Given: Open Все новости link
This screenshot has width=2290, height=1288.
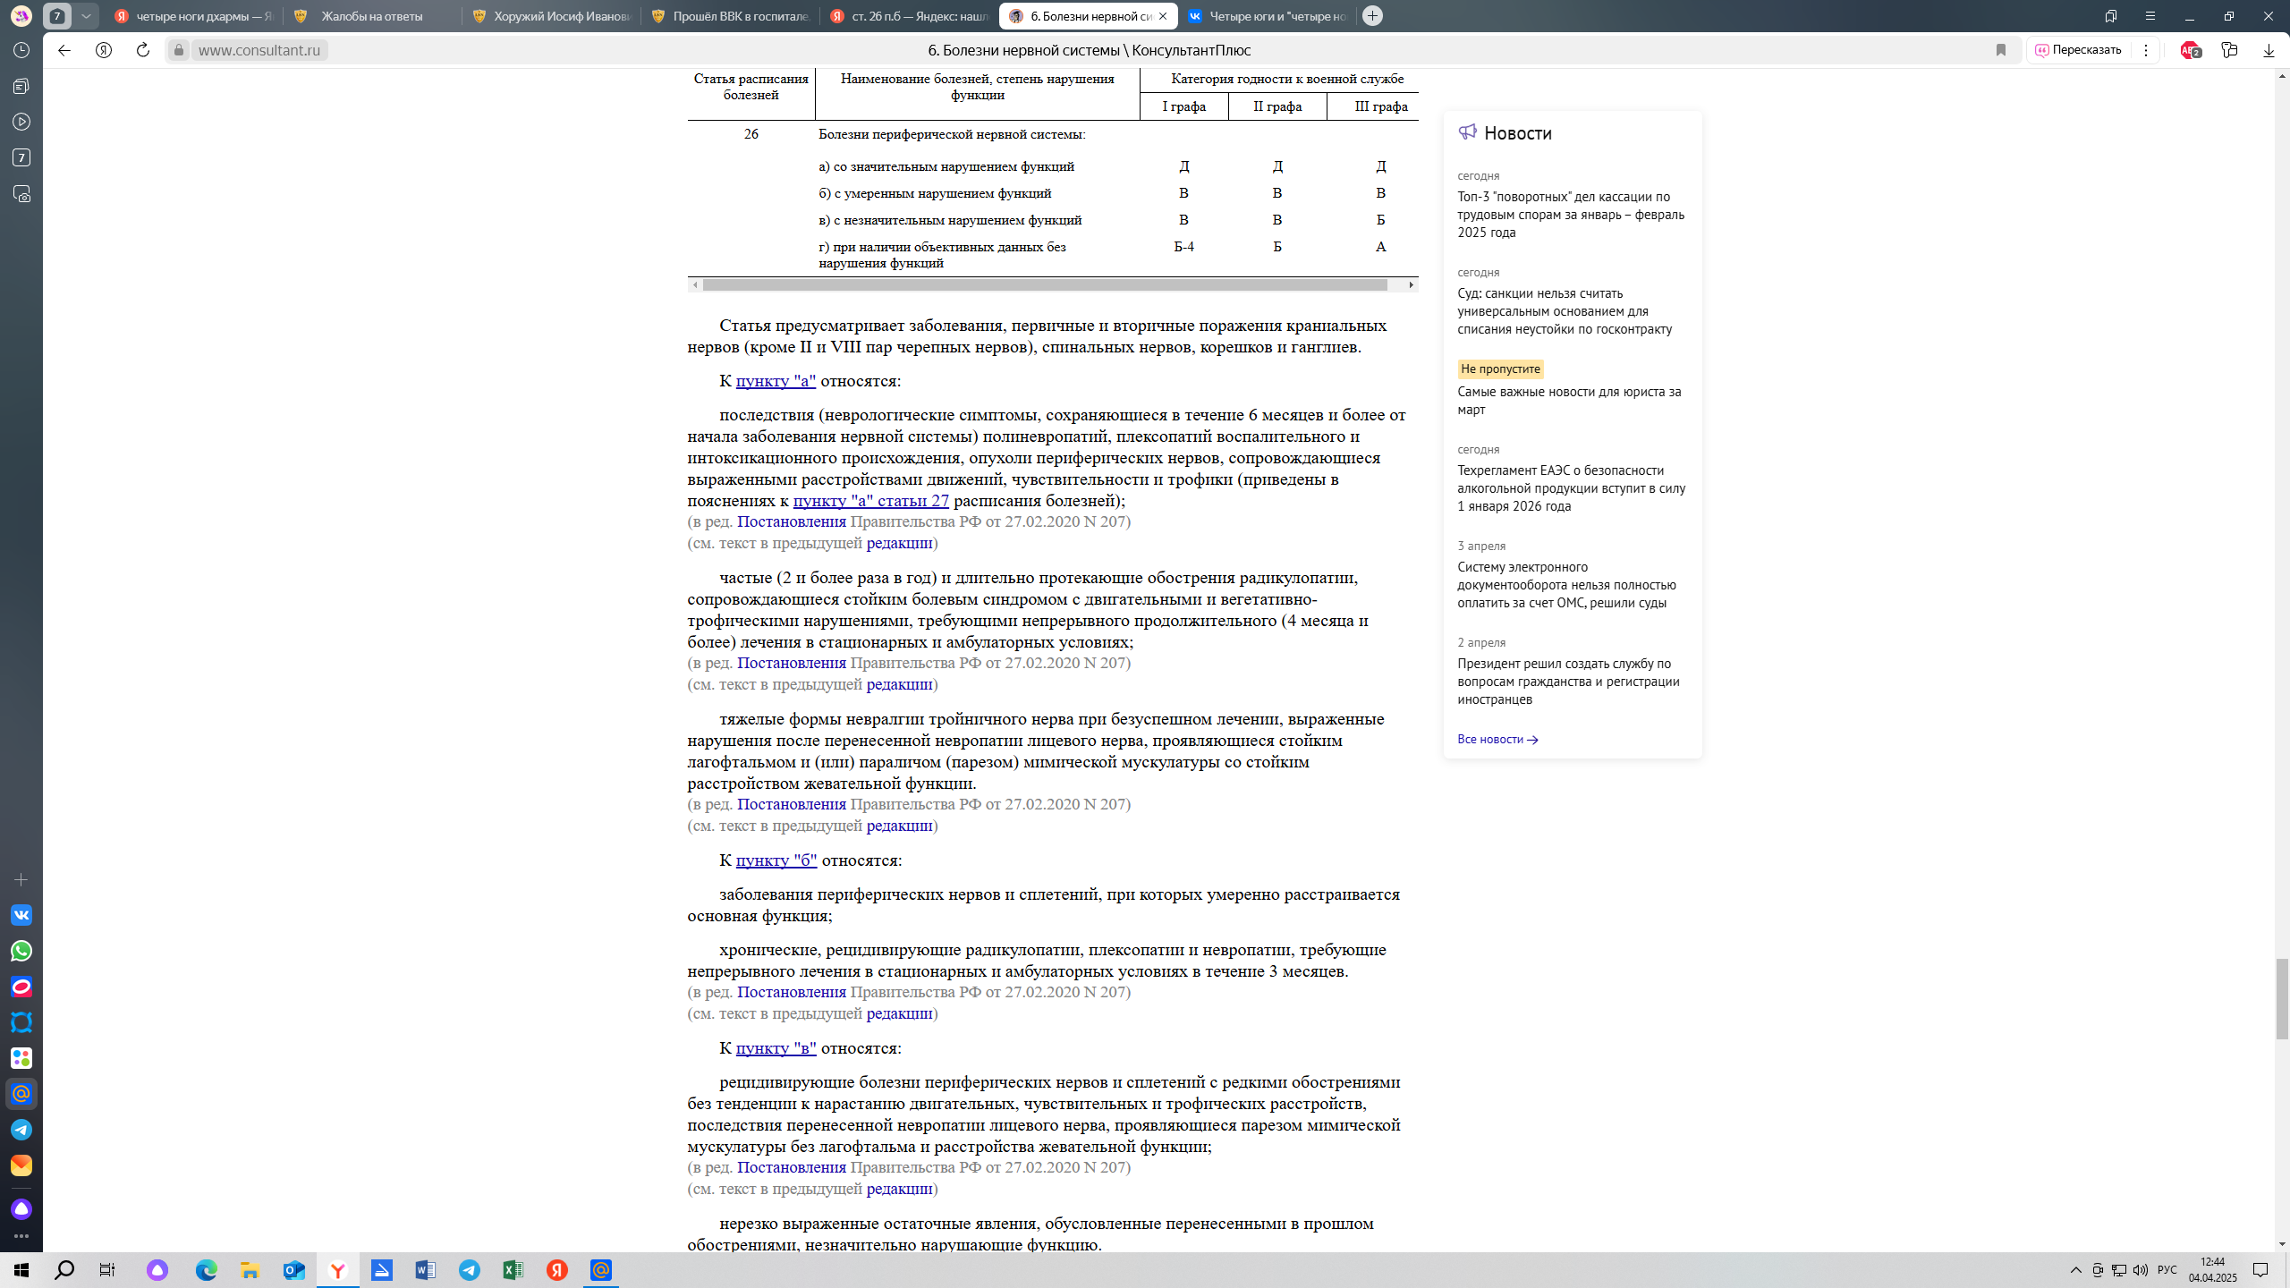Looking at the screenshot, I should pos(1497,739).
